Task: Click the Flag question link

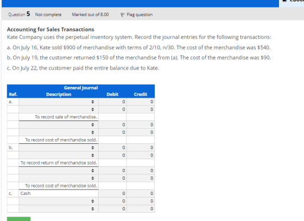Action: click(x=140, y=15)
